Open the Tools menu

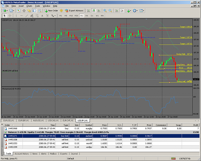[x=38, y=6]
